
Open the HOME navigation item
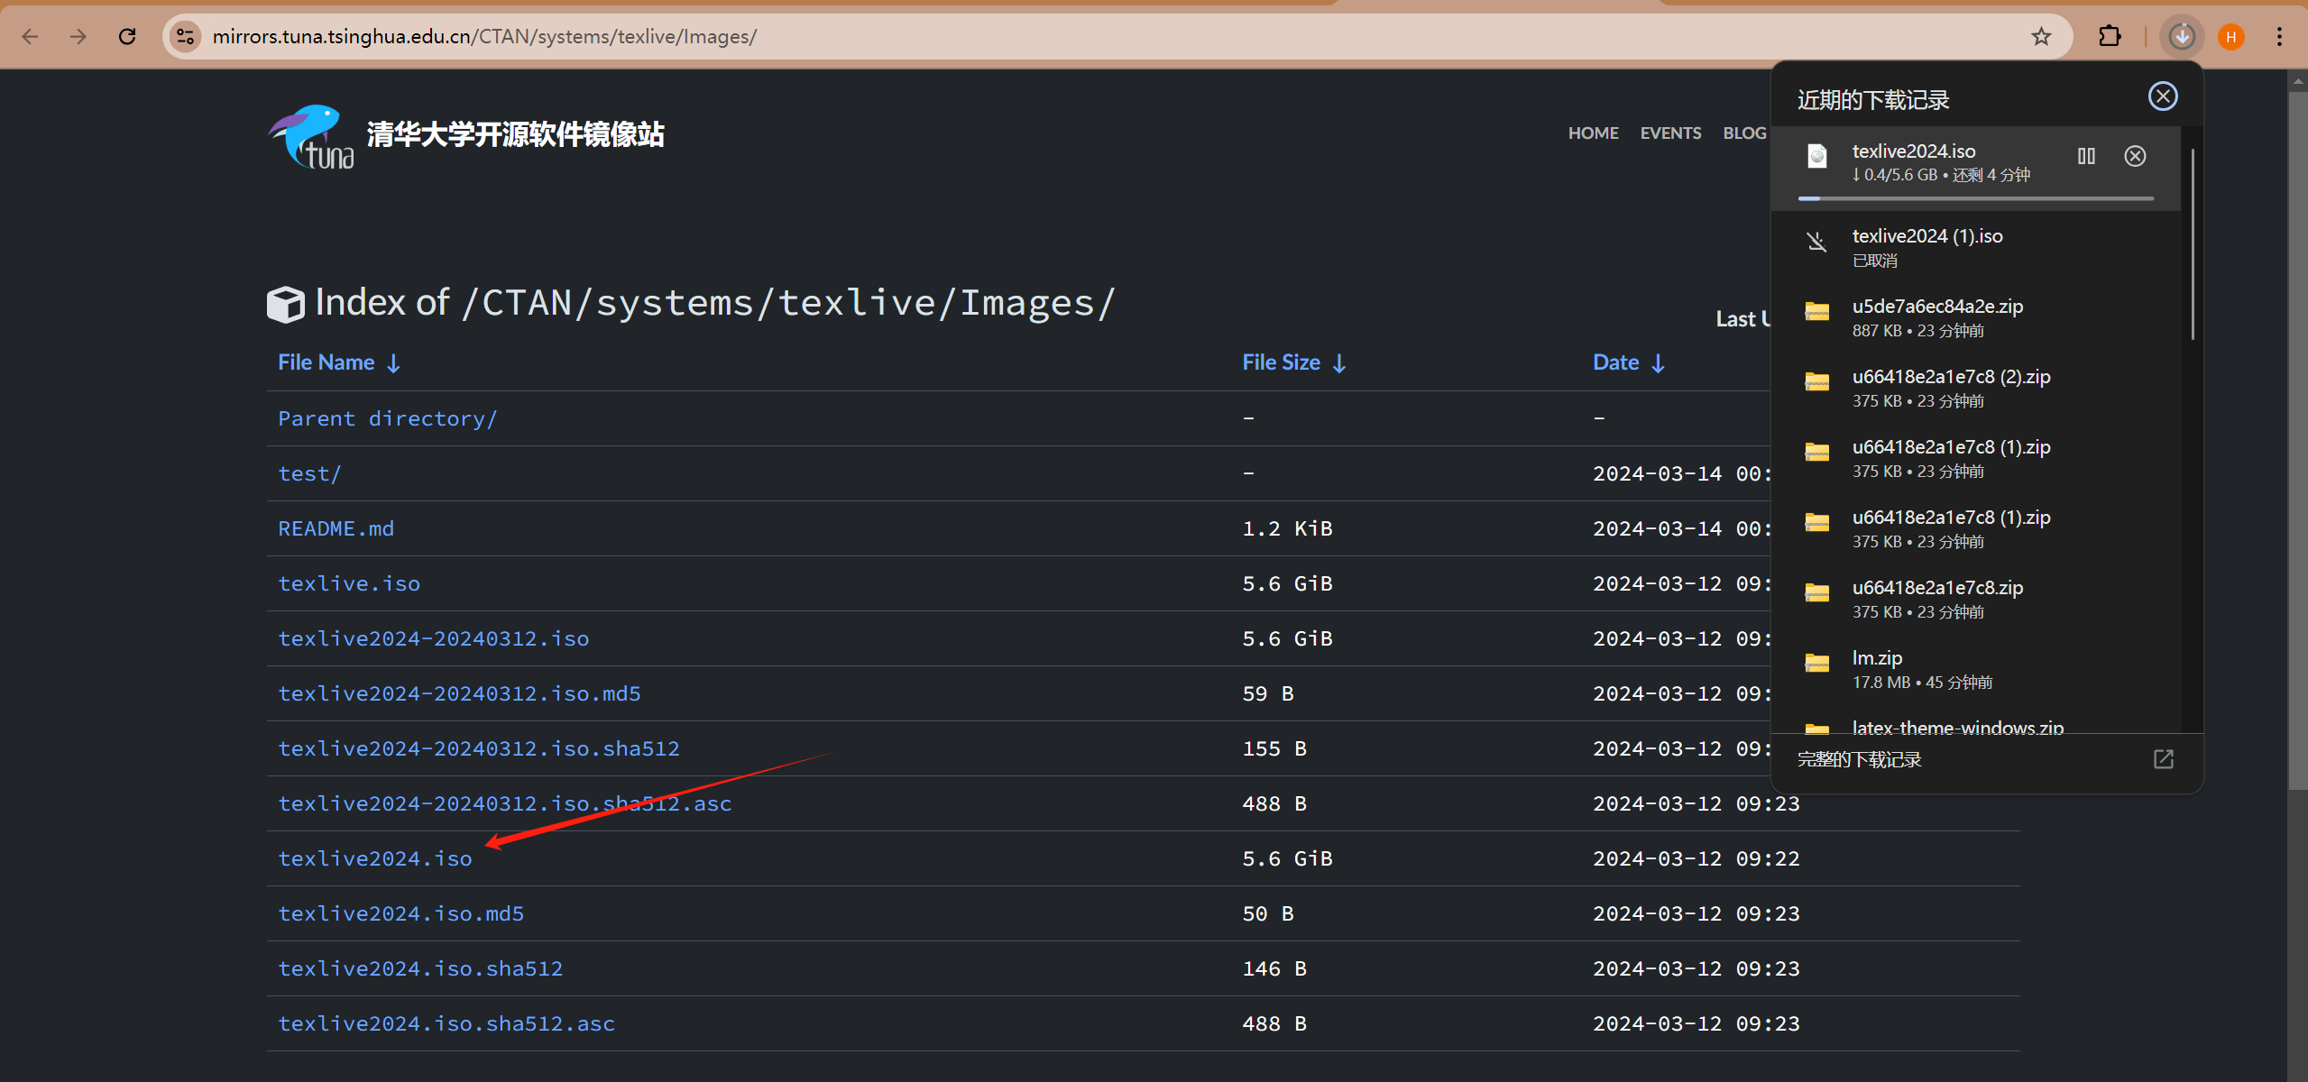pos(1593,133)
